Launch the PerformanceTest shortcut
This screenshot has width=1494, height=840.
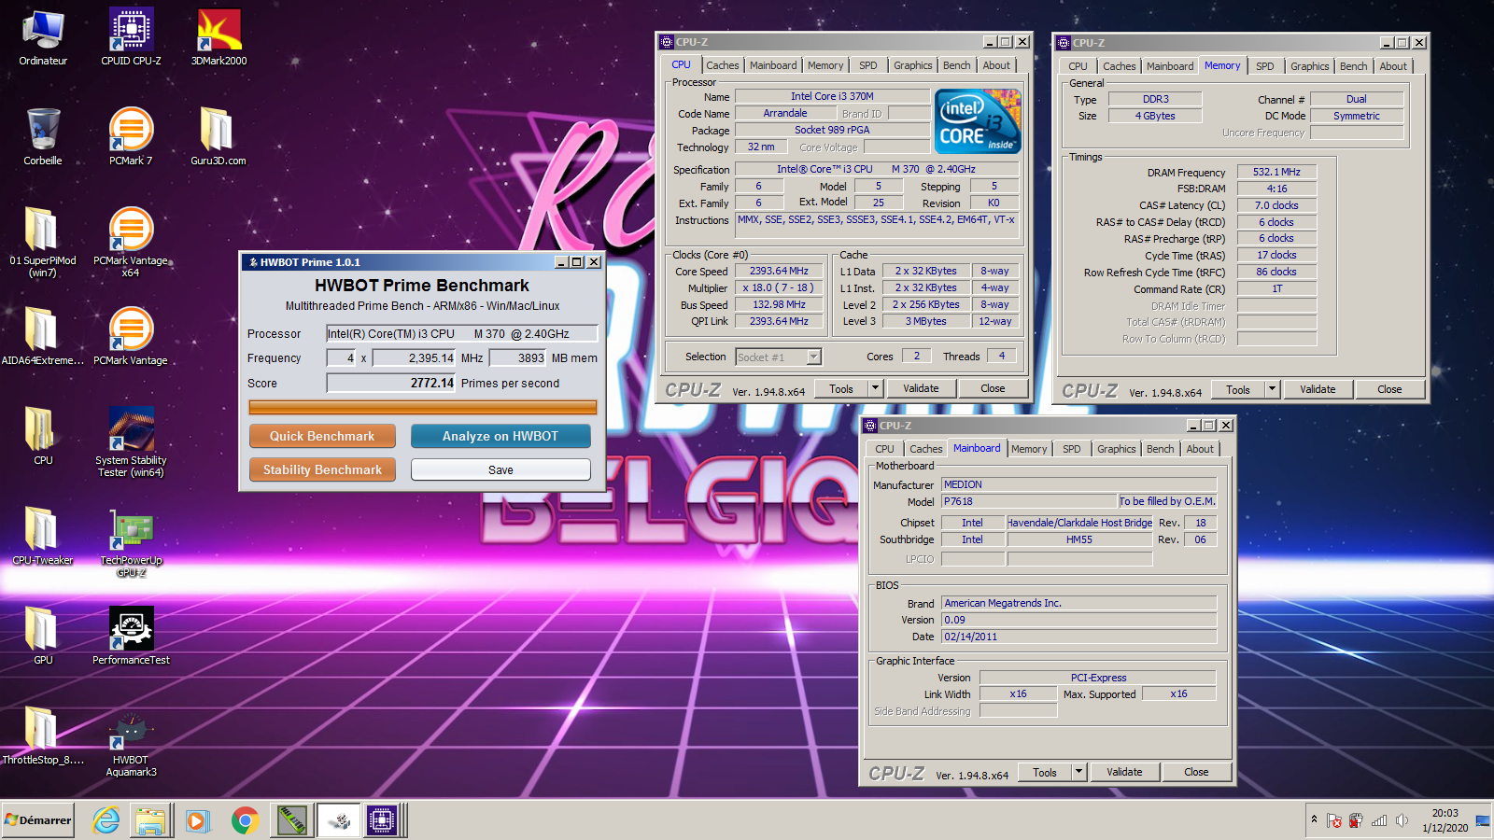[x=131, y=636]
